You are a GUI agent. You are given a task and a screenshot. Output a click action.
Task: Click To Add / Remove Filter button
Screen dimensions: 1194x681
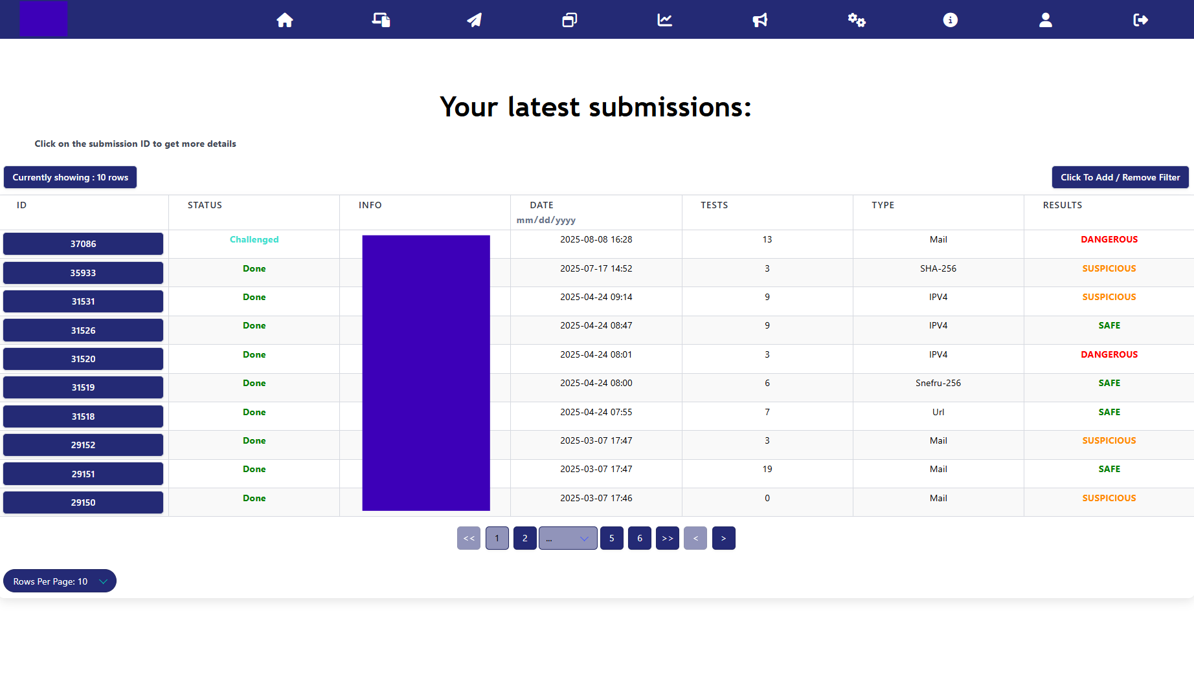(1120, 177)
